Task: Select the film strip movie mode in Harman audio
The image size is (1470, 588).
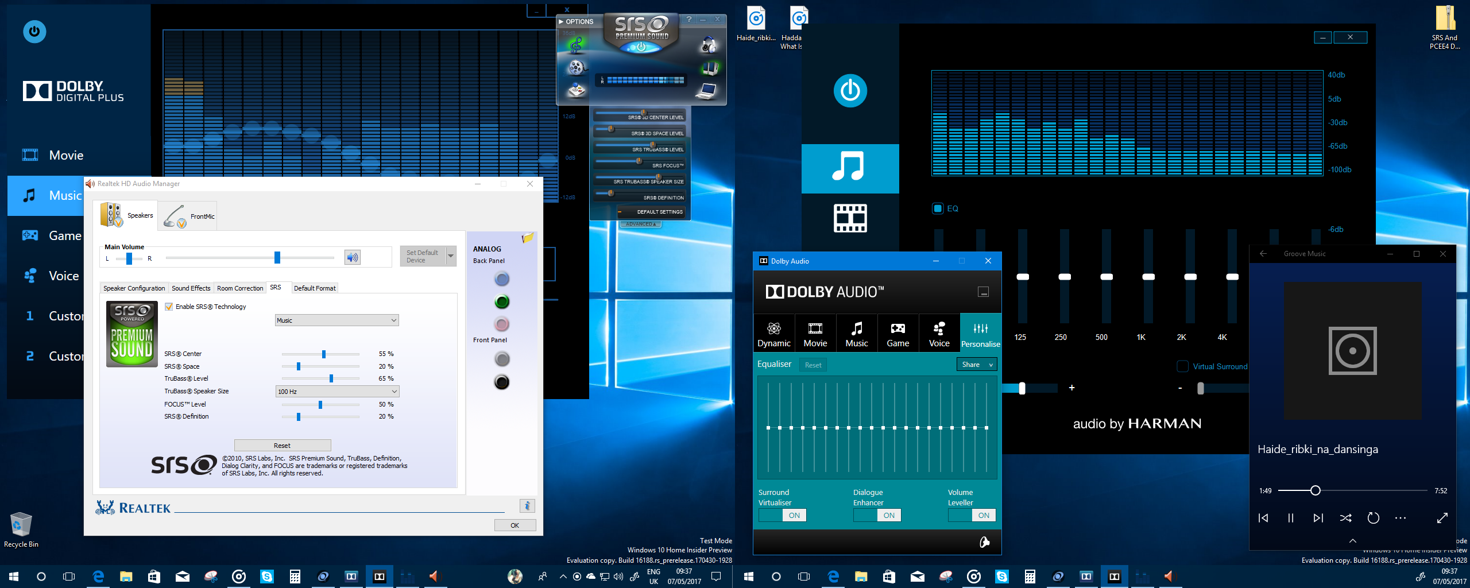Action: [x=850, y=218]
